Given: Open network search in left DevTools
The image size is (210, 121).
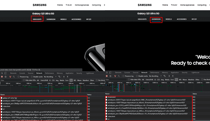Looking at the screenshot, I should click(x=14, y=77).
